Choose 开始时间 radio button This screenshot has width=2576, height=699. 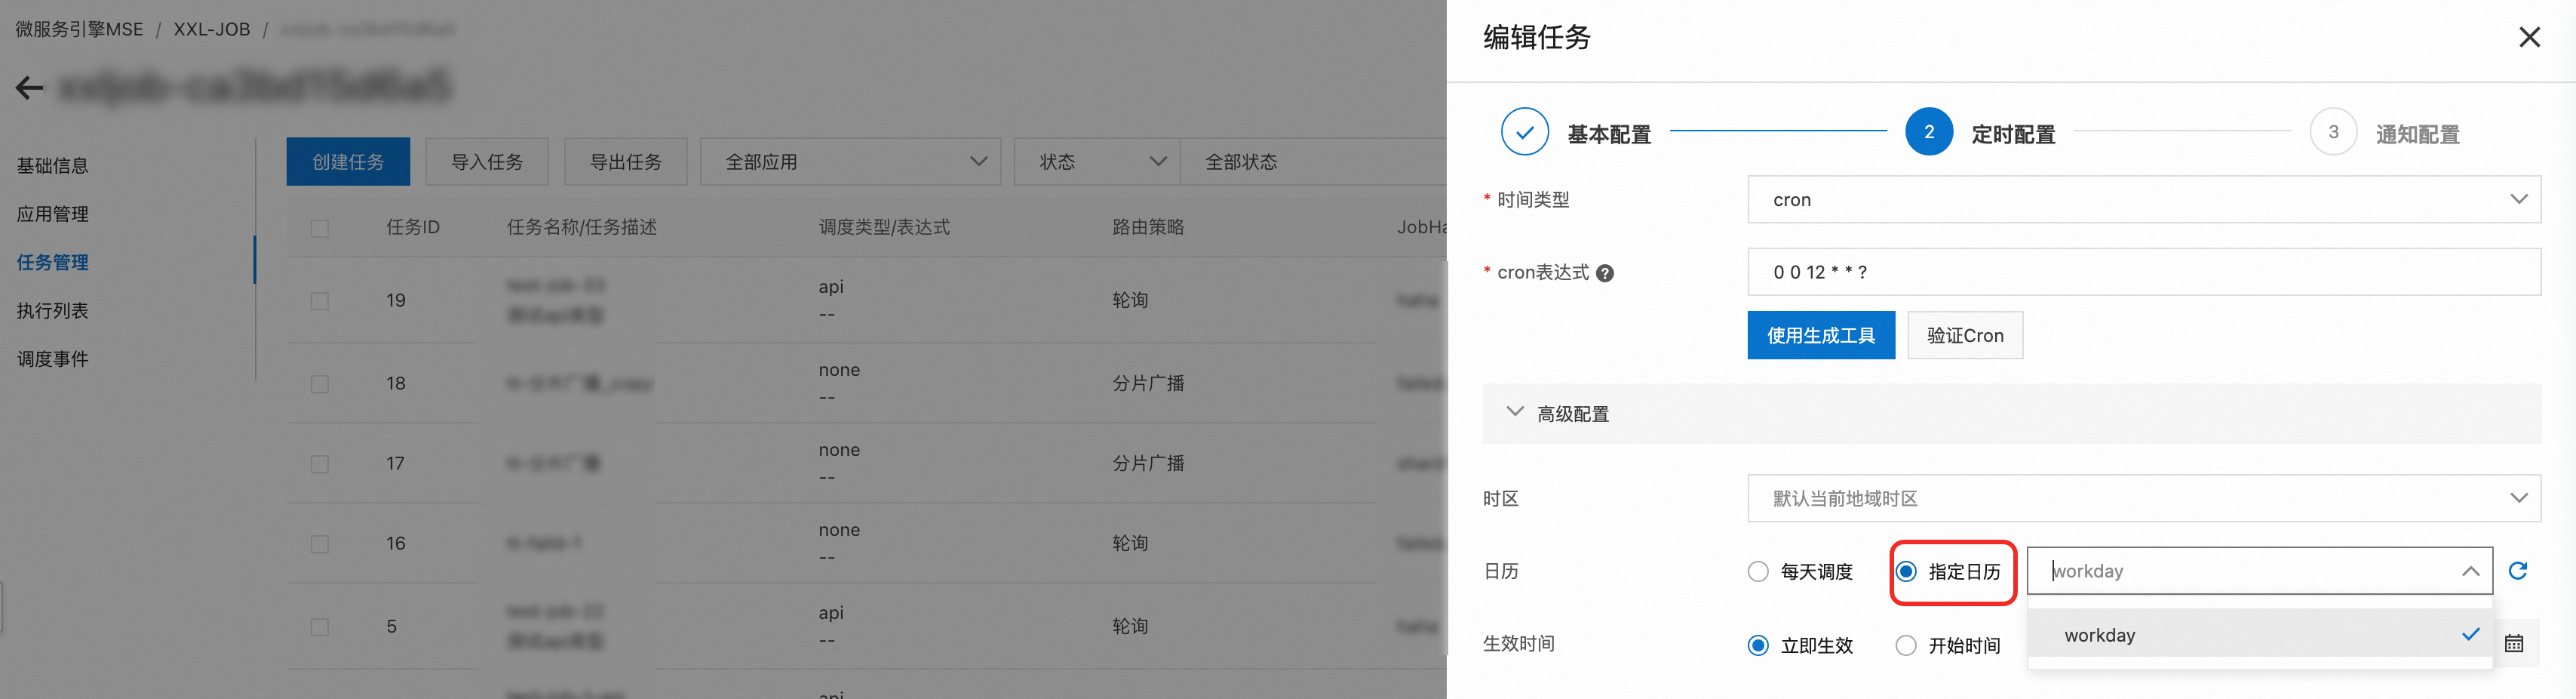1906,646
